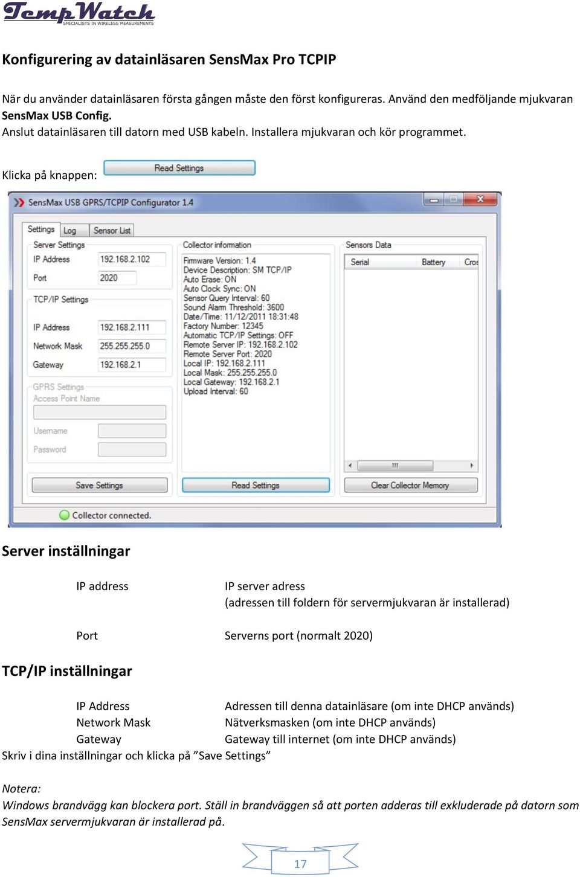The image size is (580, 877).
Task: Click the text "Date/Time: 11/12/2011 18:31:48"
Action: [x=241, y=316]
